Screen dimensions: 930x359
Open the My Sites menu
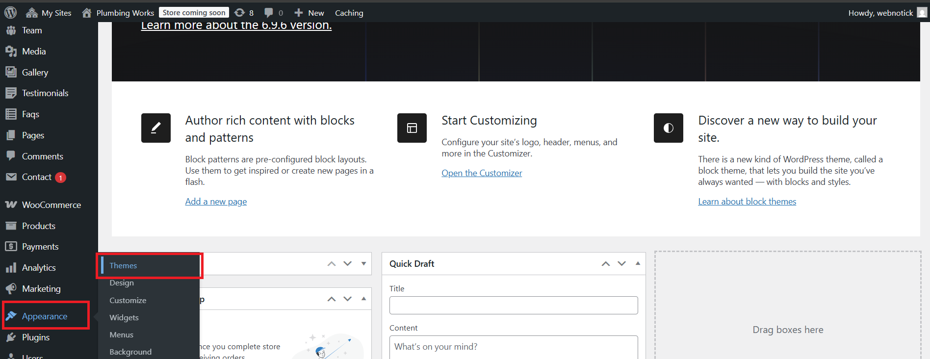(49, 13)
